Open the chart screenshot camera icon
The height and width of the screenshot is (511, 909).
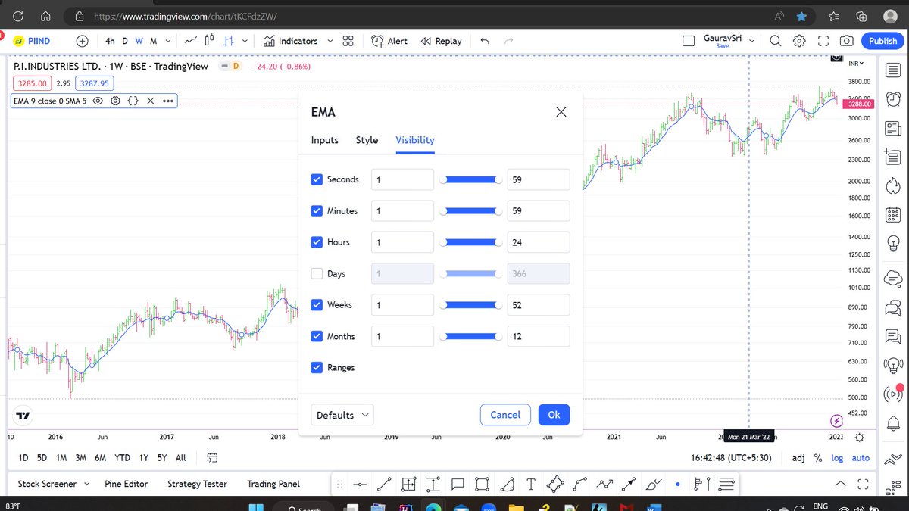coord(846,41)
